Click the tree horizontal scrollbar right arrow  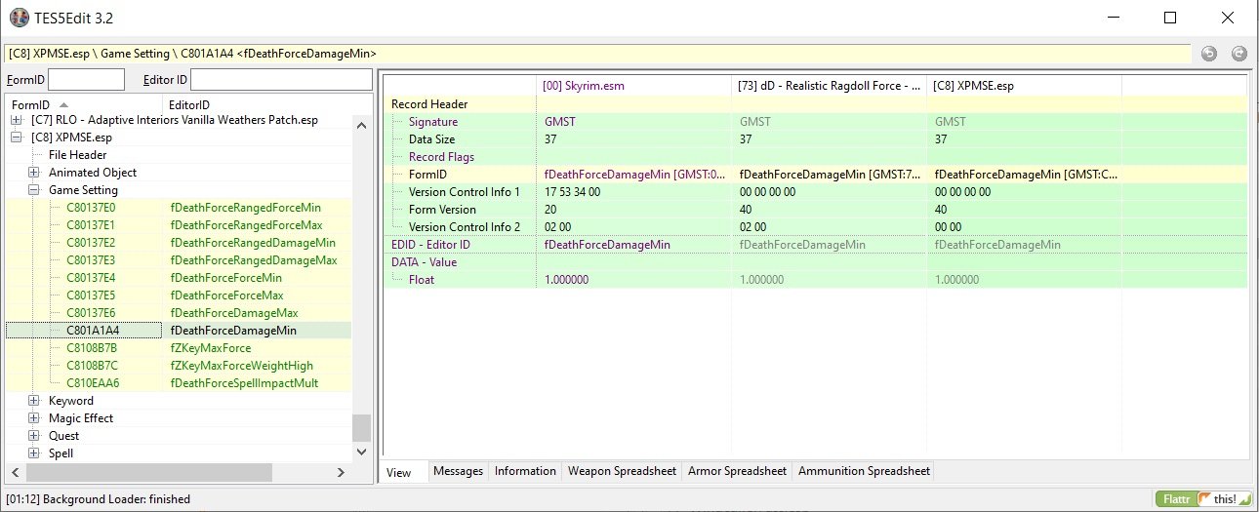(341, 472)
